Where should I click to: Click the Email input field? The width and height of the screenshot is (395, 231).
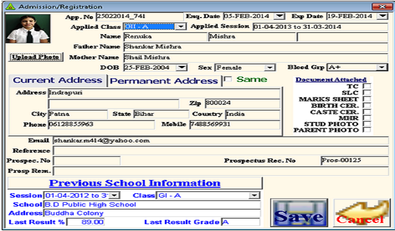(220, 141)
